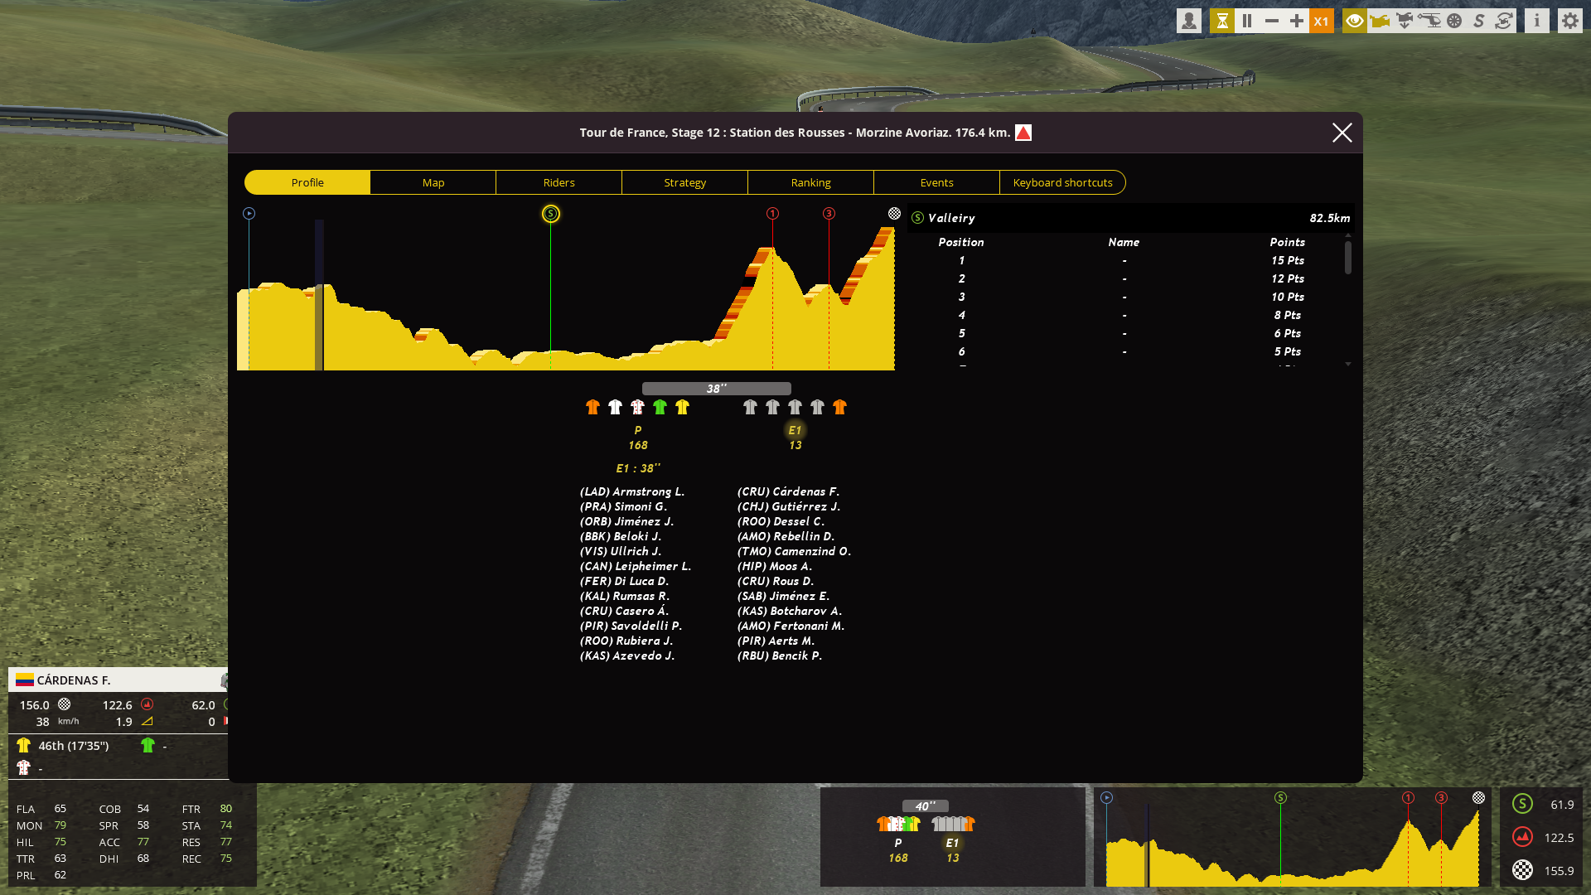Open the race information panel
Image resolution: width=1591 pixels, height=895 pixels.
1537,21
